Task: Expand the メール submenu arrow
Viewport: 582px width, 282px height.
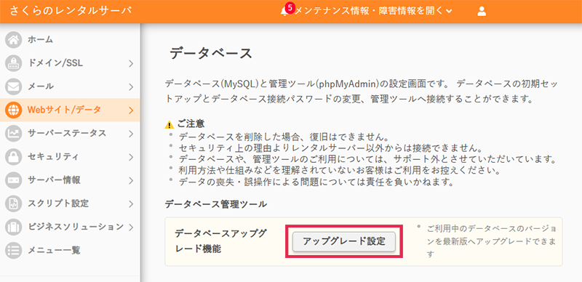Action: (131, 87)
